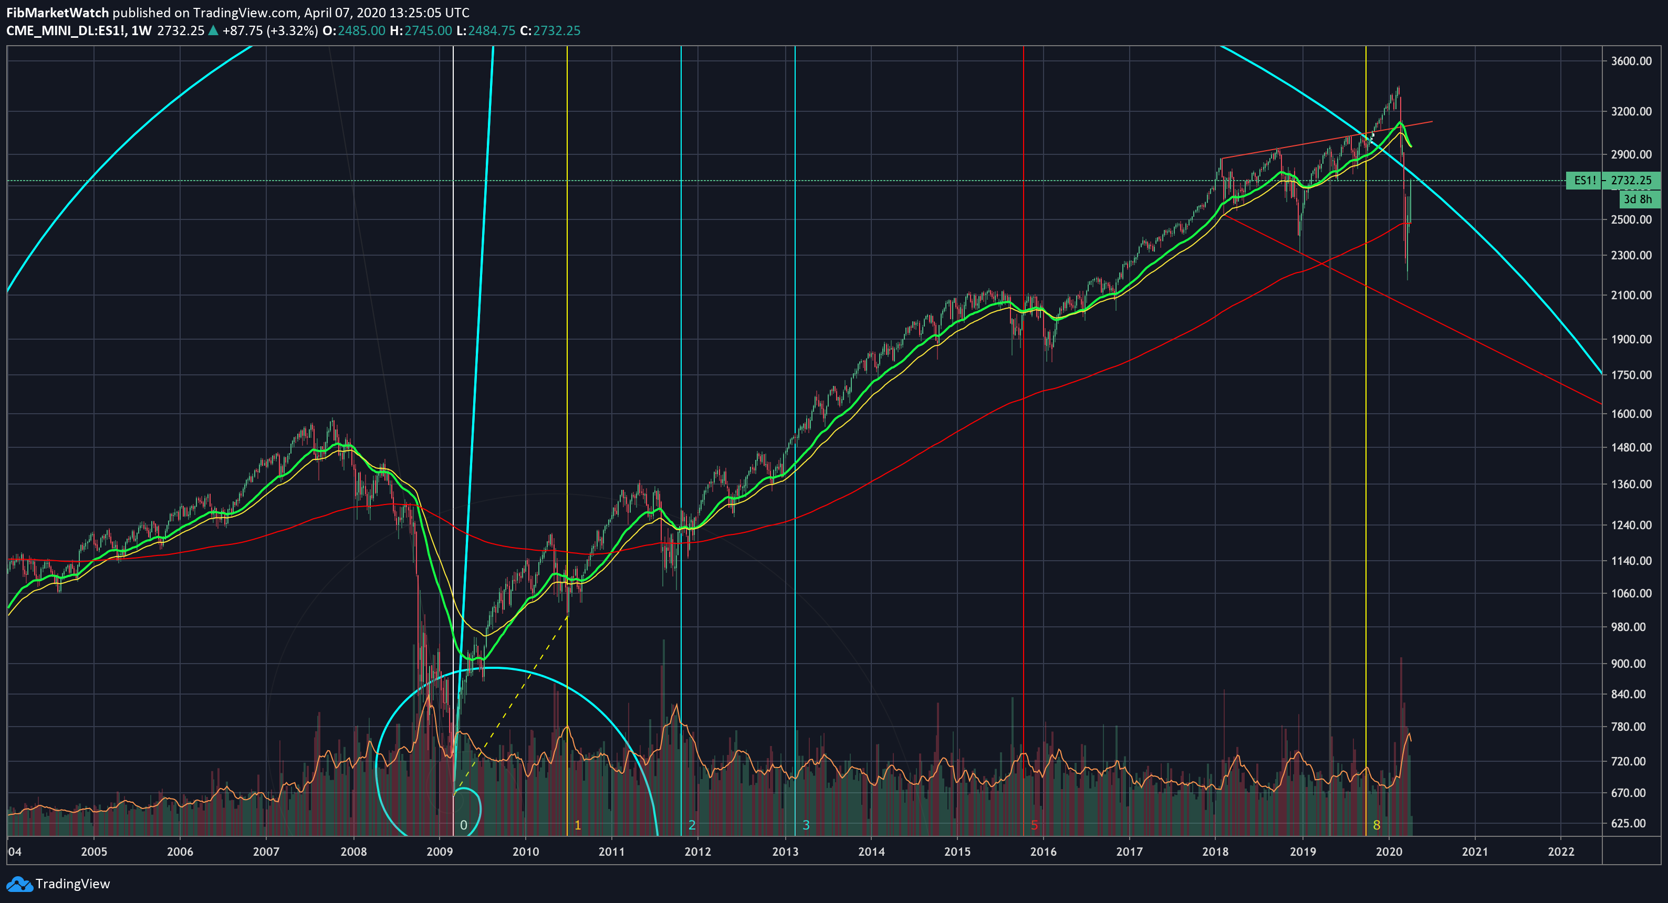Click the 2009 year label on time axis
The width and height of the screenshot is (1668, 903).
[440, 851]
